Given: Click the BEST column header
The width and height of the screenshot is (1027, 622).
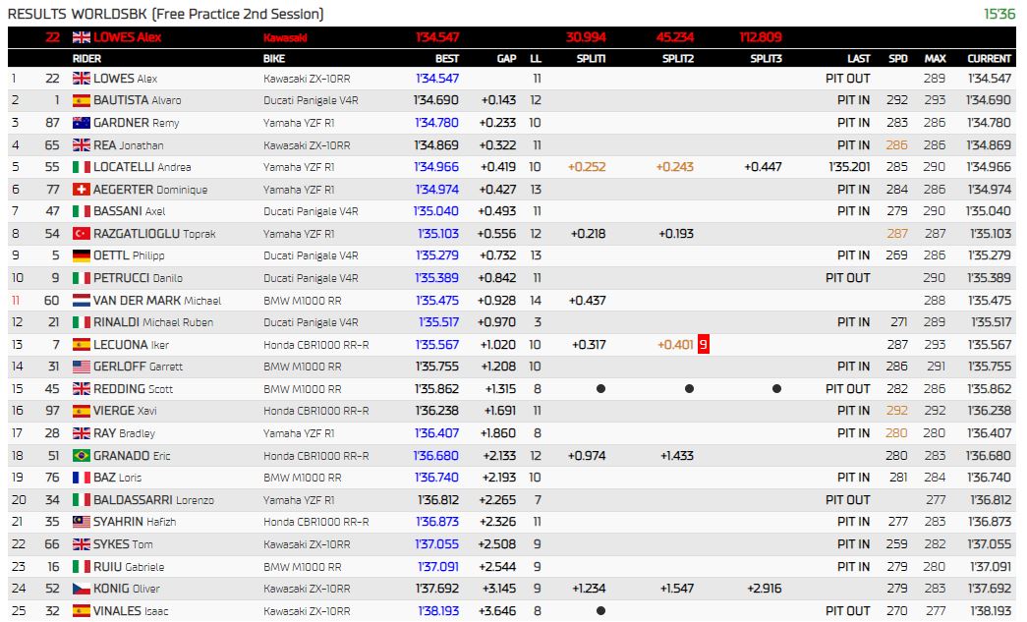Looking at the screenshot, I should (447, 59).
